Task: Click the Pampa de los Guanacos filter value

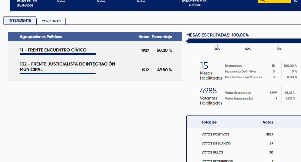Action: tap(25, 3)
